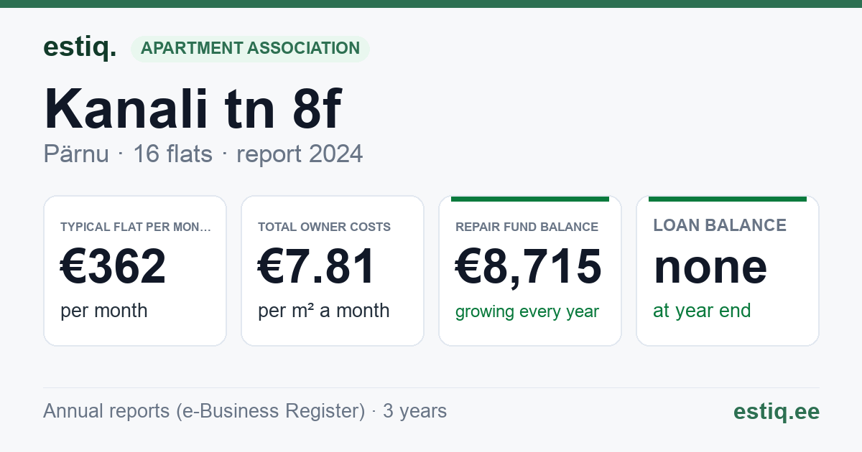
Task: Open the Total owner costs card
Action: click(333, 270)
